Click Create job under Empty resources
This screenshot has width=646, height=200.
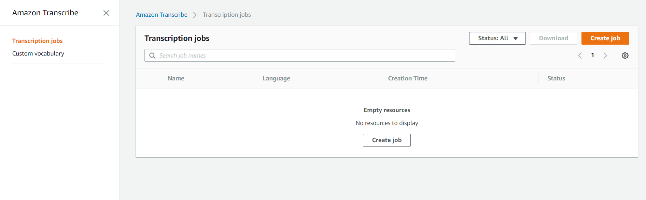tap(387, 140)
